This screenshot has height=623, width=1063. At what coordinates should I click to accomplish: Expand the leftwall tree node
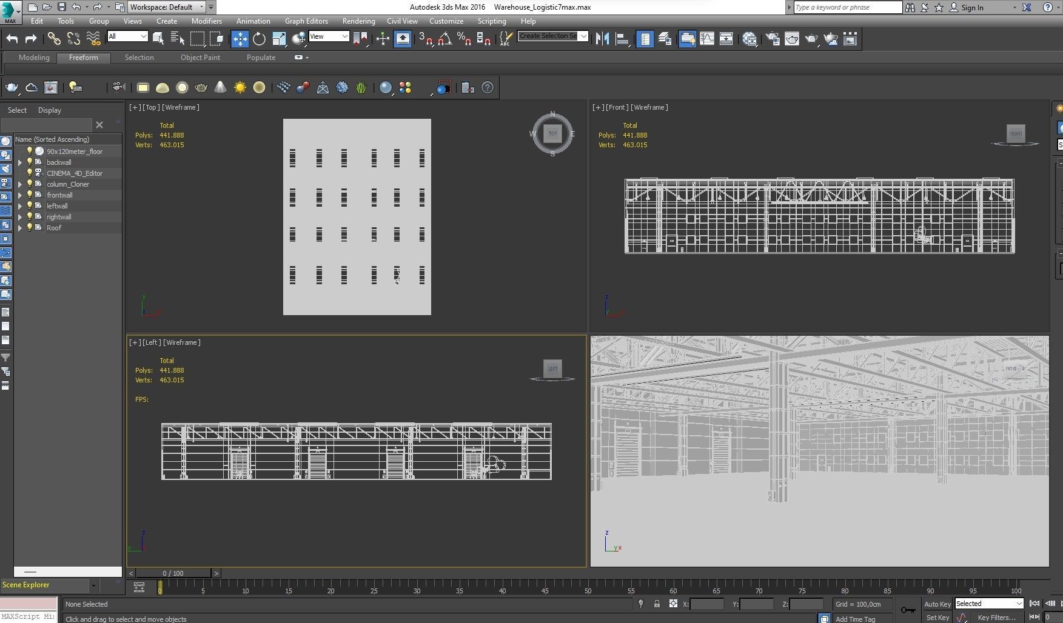coord(19,206)
